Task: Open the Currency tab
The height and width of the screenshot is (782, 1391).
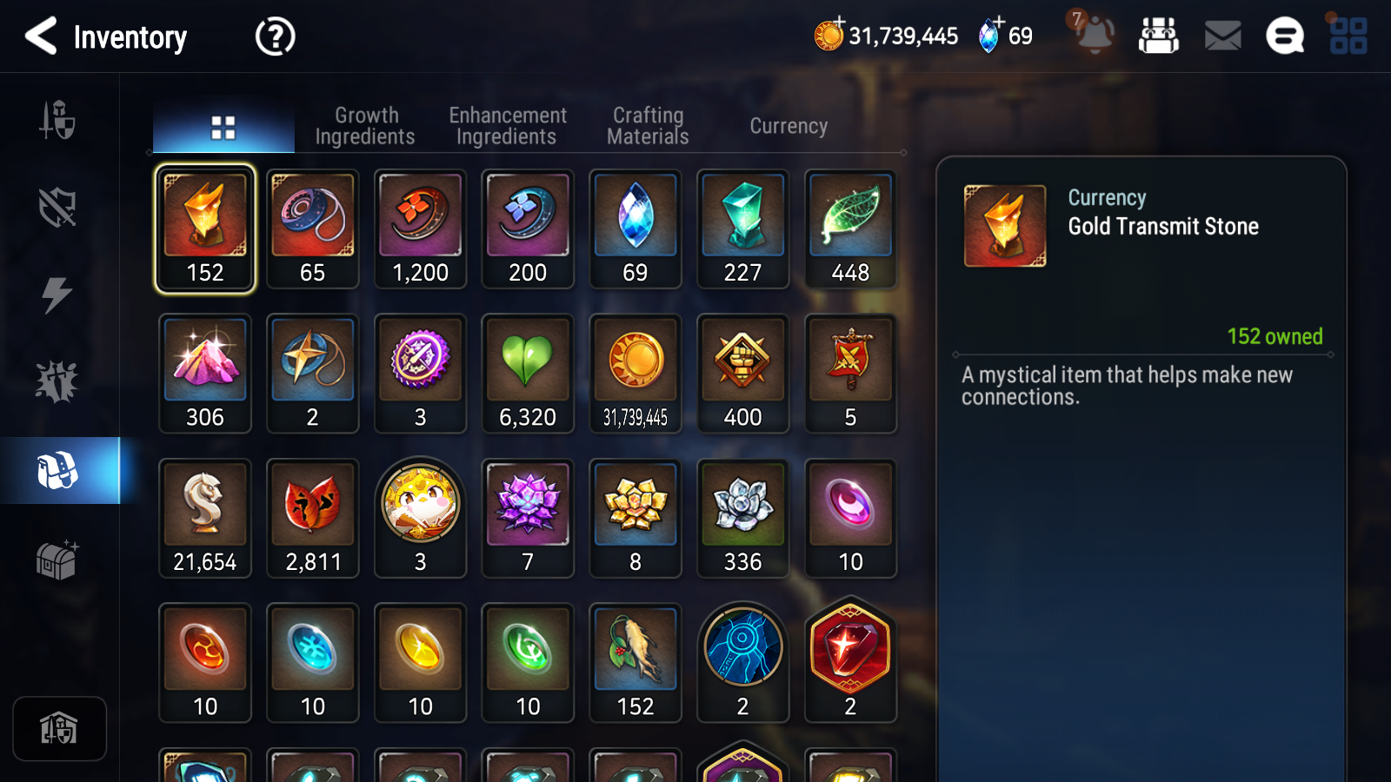Action: [x=789, y=126]
